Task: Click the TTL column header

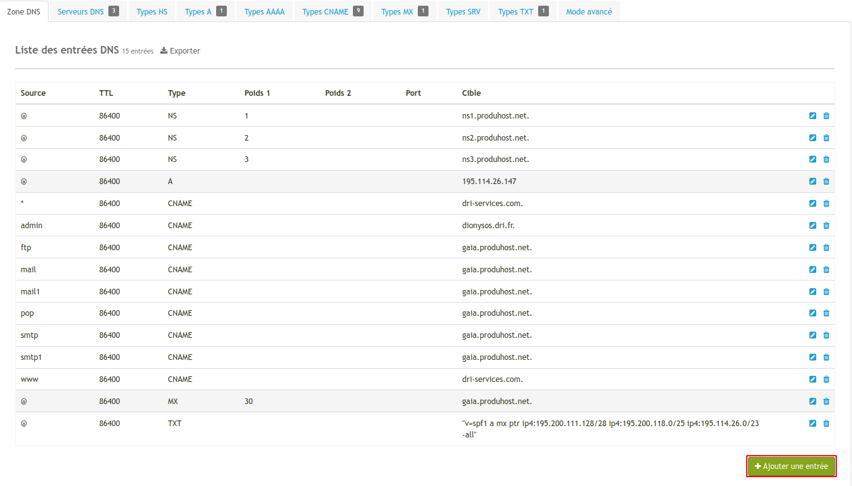Action: pyautogui.click(x=106, y=93)
